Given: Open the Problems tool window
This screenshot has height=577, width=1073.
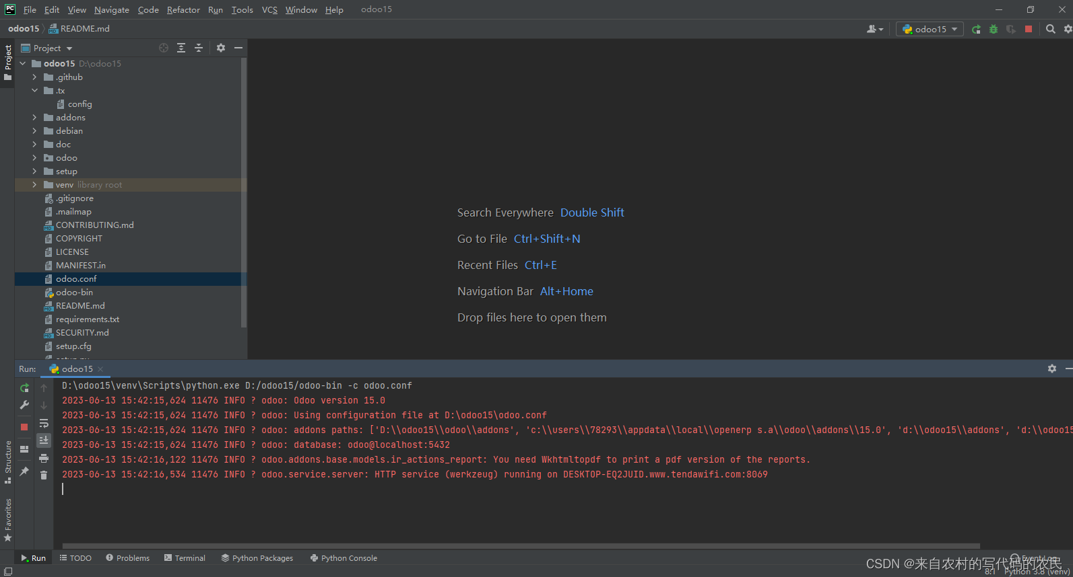Looking at the screenshot, I should (x=128, y=558).
